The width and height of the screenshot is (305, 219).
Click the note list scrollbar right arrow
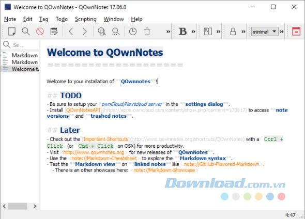click(x=35, y=206)
